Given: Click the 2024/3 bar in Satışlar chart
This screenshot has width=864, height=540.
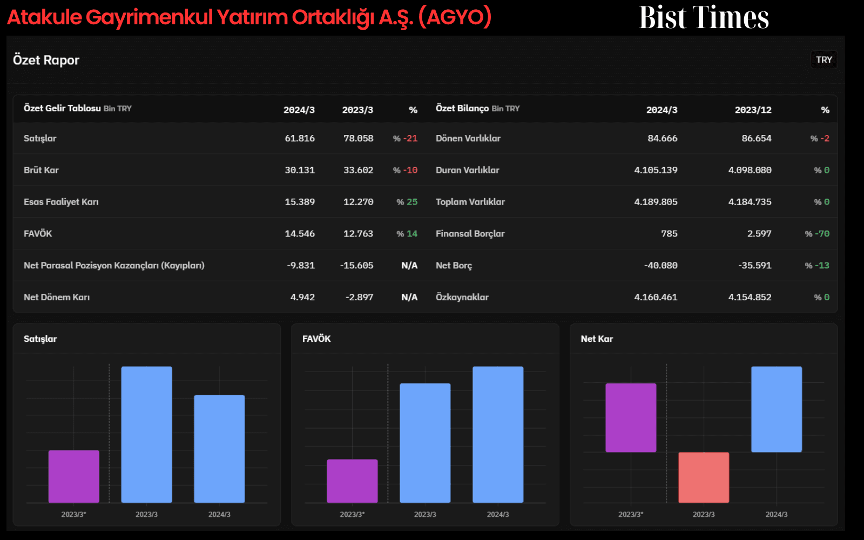Looking at the screenshot, I should pyautogui.click(x=219, y=449).
